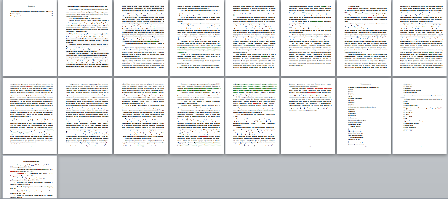Viewport: 448px width, 199px height.
Task: Select the page 11 thumbnail
Action: point(141,115)
